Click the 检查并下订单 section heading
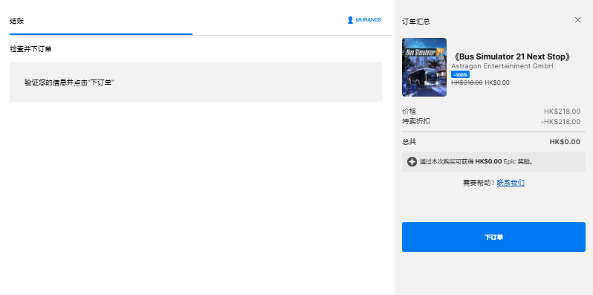This screenshot has height=295, width=593. click(30, 49)
